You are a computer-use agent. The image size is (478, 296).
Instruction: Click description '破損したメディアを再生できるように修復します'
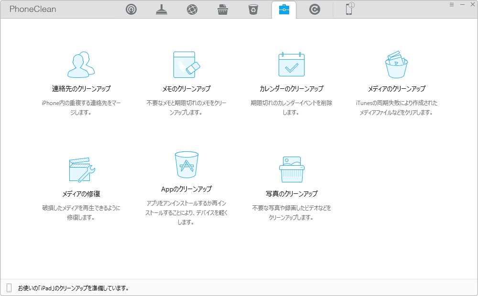coord(81,212)
